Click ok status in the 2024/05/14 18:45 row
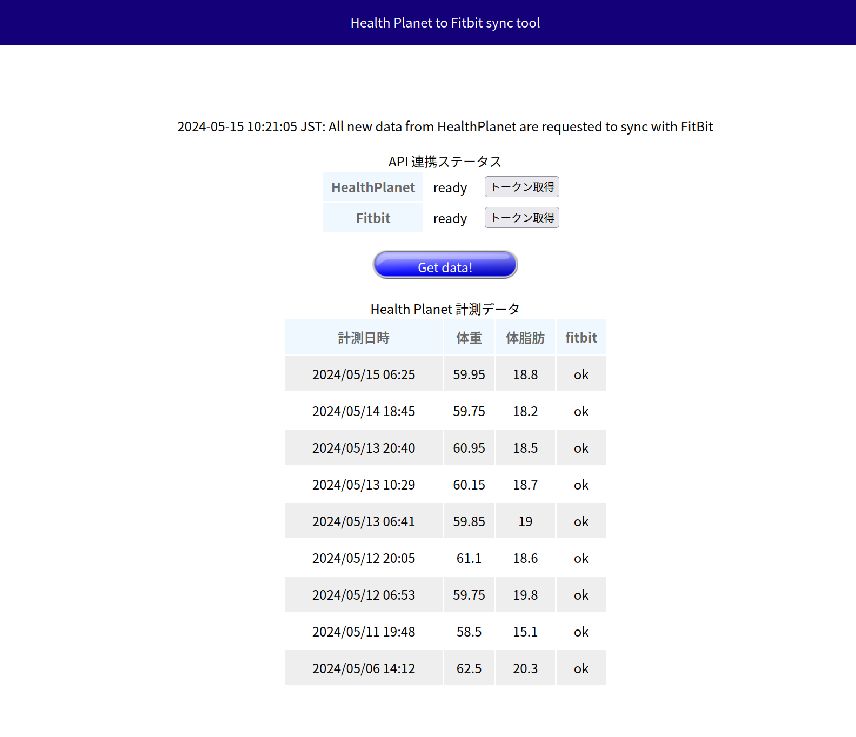856x737 pixels. (581, 411)
